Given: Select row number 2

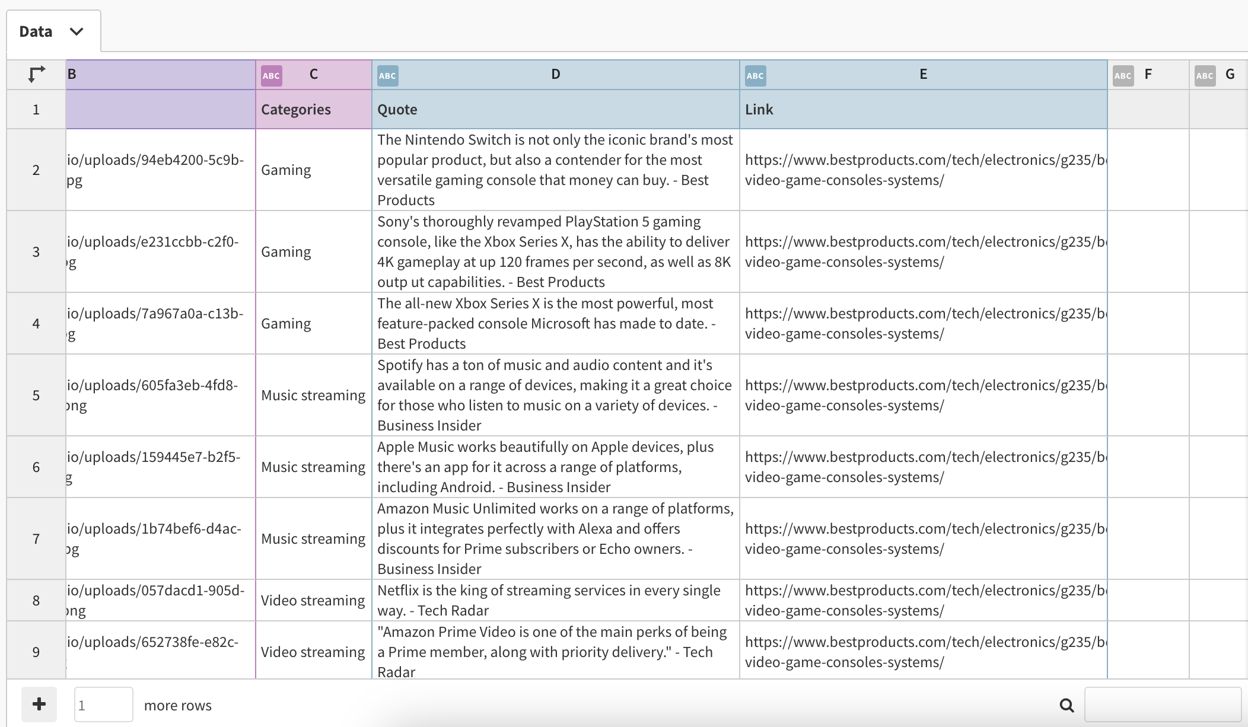Looking at the screenshot, I should click(36, 170).
